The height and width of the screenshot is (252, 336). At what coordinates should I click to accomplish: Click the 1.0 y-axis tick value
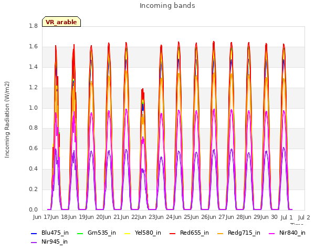click(33, 108)
